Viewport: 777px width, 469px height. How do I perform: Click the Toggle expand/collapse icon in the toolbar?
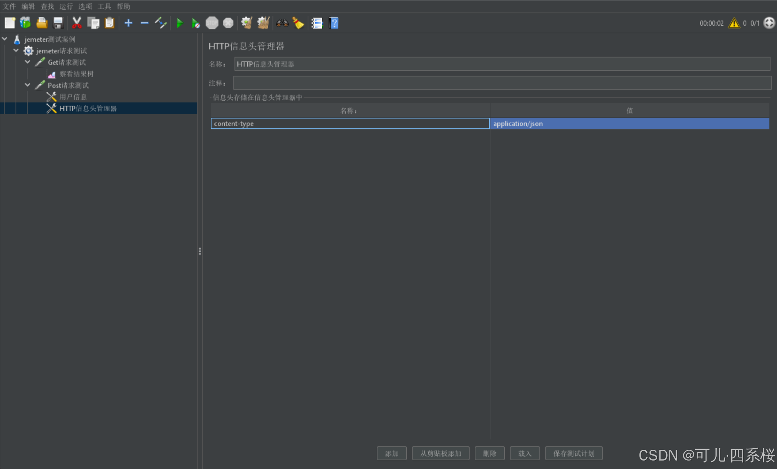(x=161, y=23)
